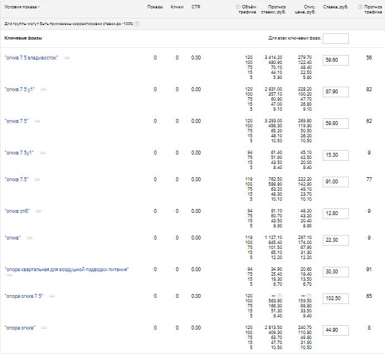Open keyword phrase "огккв 7 5 у1"

pyautogui.click(x=19, y=89)
